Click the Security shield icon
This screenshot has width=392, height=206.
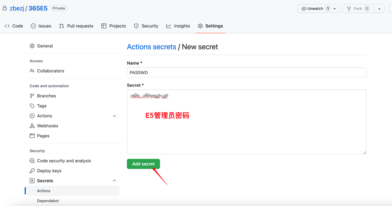[x=136, y=26]
